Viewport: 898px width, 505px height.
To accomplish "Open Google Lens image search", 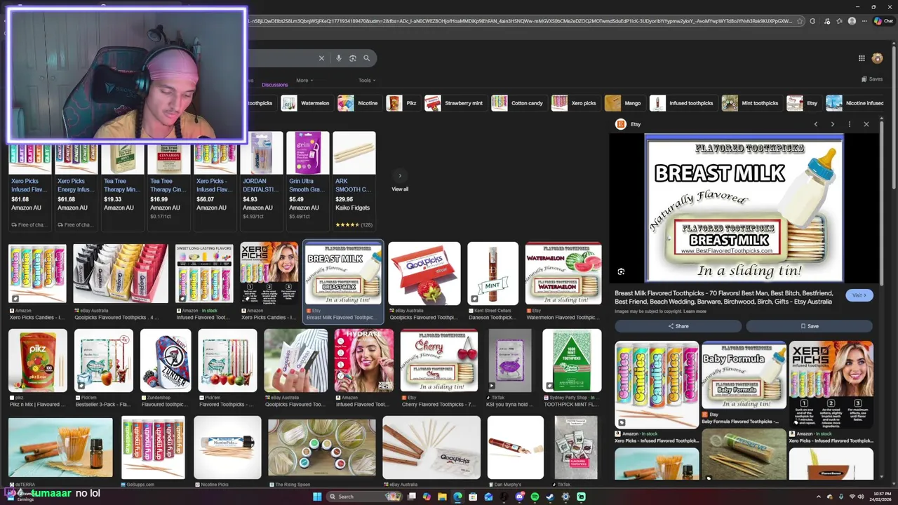I will 353,58.
